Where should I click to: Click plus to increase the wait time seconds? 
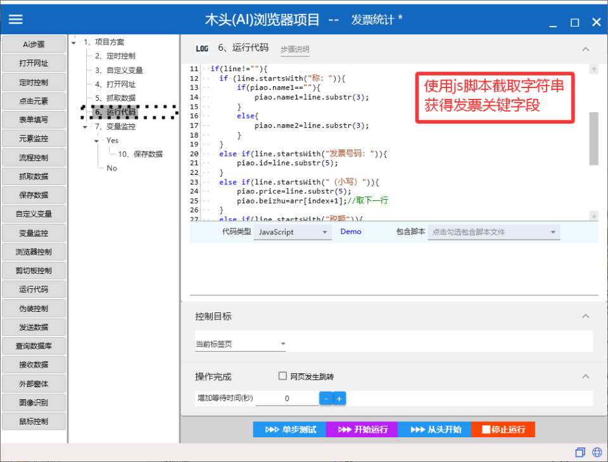tap(338, 397)
